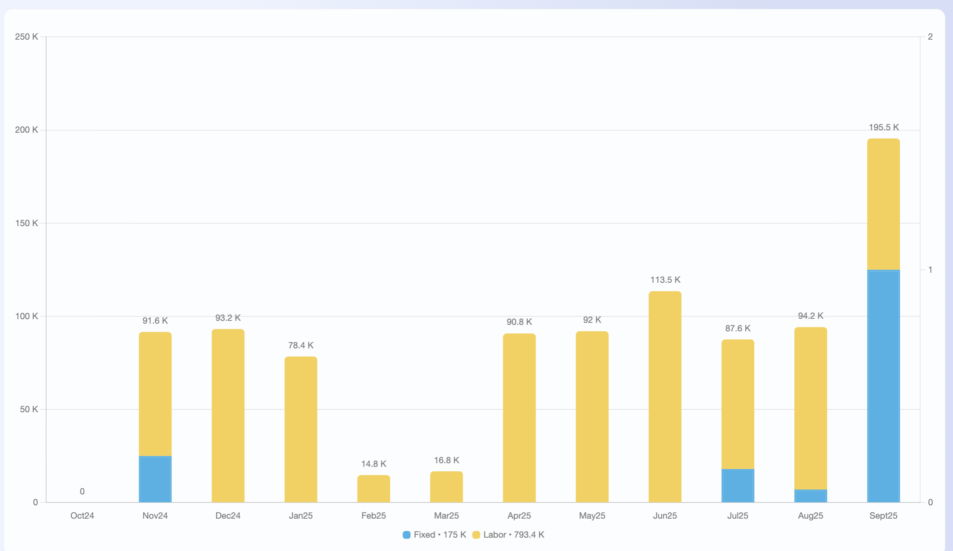Click the Mar25 bar
953x551 pixels.
447,487
